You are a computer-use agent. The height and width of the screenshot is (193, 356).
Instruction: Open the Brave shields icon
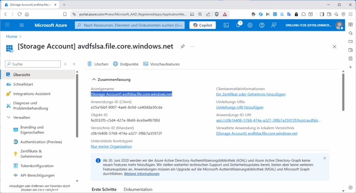217,14
